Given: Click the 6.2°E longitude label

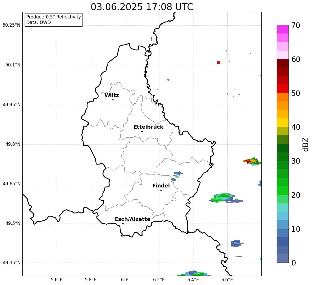Looking at the screenshot, I should click(x=159, y=280).
